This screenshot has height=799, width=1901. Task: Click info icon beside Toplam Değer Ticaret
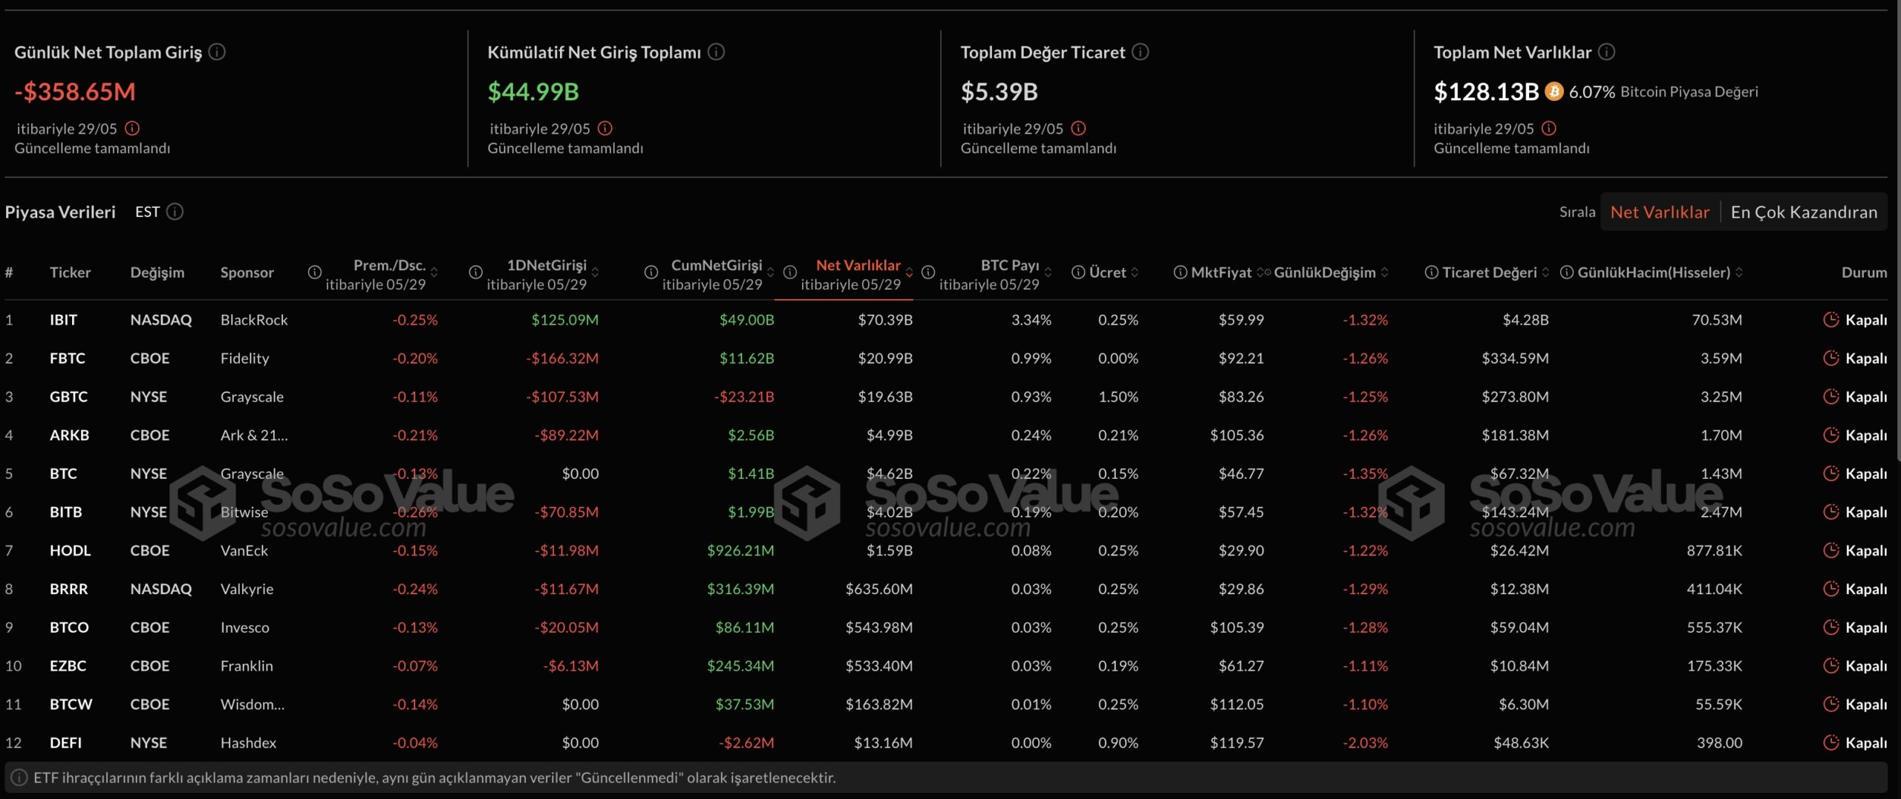(x=1141, y=52)
